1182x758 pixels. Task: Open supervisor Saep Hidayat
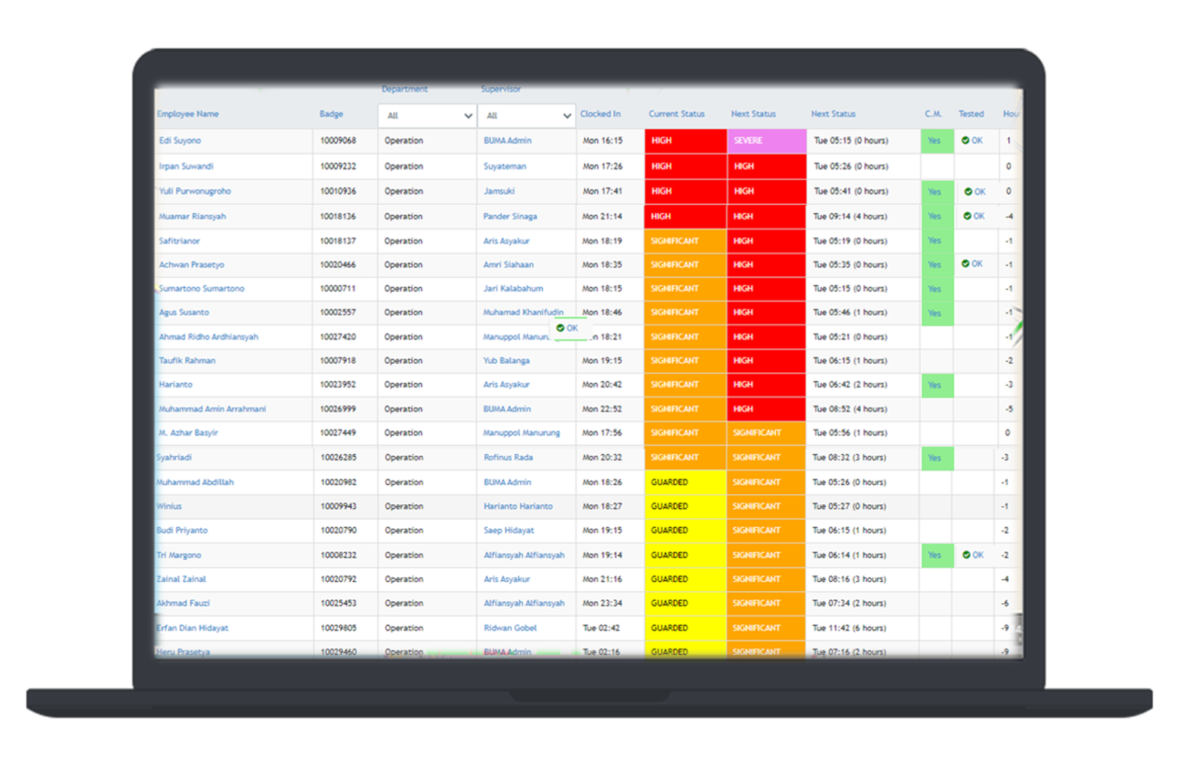[509, 530]
